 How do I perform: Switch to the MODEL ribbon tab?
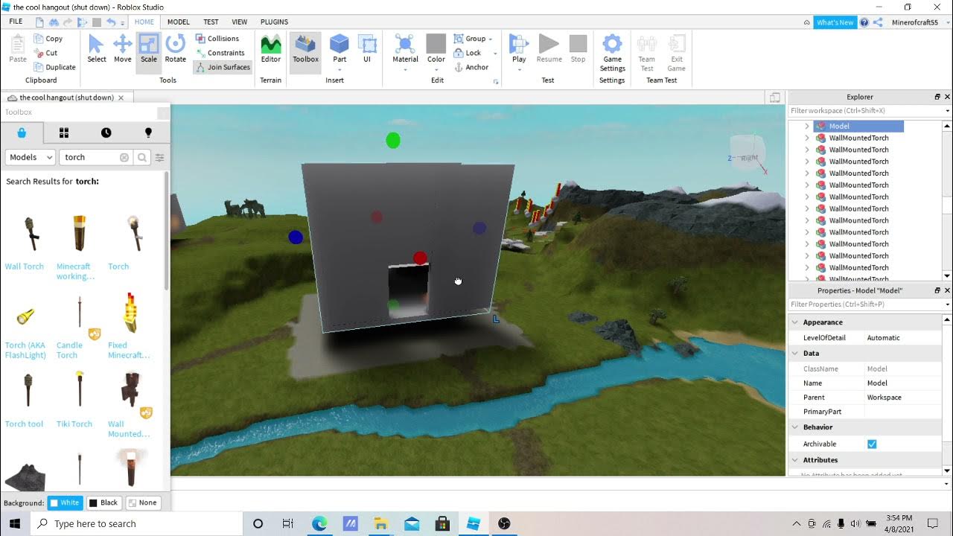[x=179, y=22]
